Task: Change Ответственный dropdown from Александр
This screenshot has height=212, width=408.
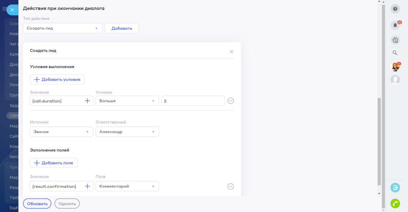Action: tap(127, 132)
